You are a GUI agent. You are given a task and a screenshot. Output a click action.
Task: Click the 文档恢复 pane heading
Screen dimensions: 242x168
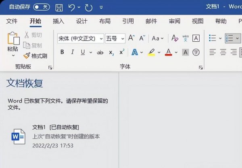click(x=25, y=83)
